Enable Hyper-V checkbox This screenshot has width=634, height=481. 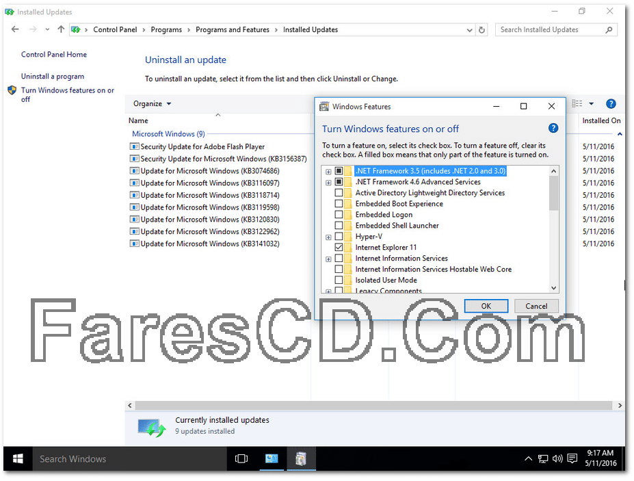tap(339, 236)
